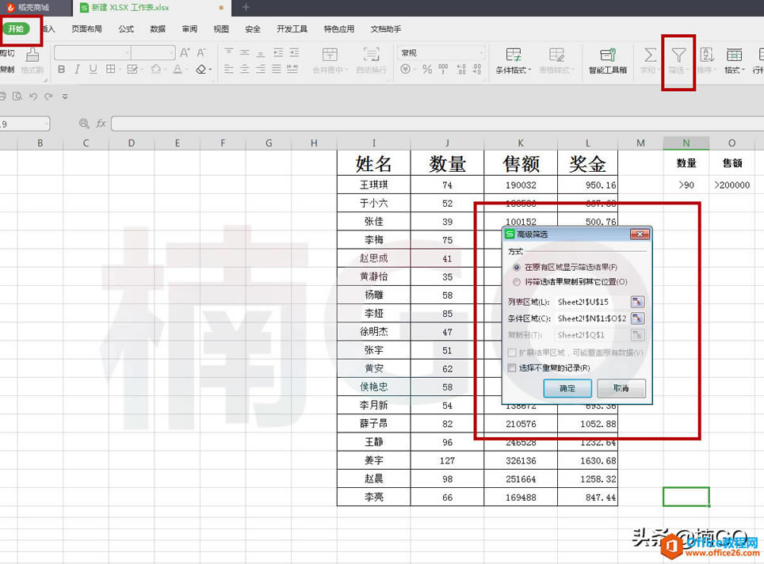Click the decrease font size icon
The height and width of the screenshot is (564, 764).
tap(201, 52)
